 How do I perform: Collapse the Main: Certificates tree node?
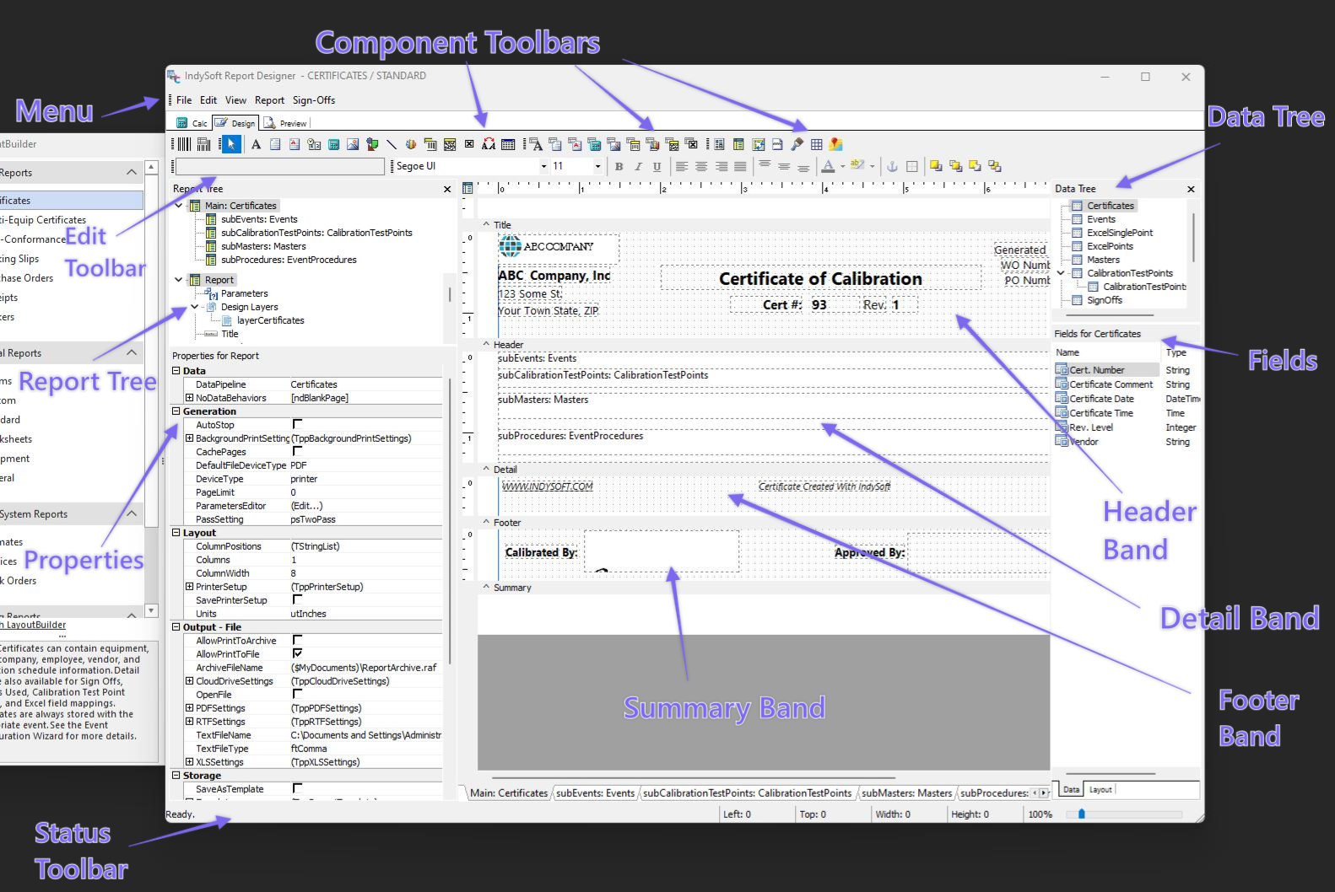[x=179, y=206]
